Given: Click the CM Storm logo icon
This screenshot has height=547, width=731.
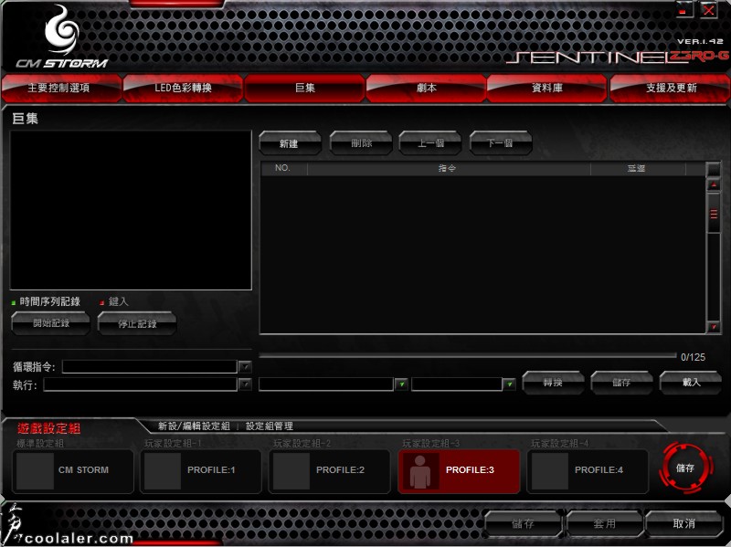Looking at the screenshot, I should (61, 30).
